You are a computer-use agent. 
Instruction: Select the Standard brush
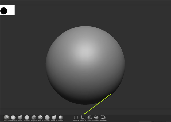[6, 118]
